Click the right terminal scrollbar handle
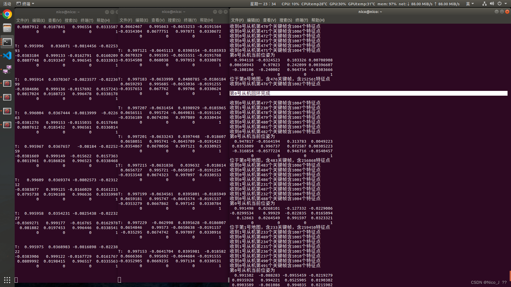 click(510, 276)
